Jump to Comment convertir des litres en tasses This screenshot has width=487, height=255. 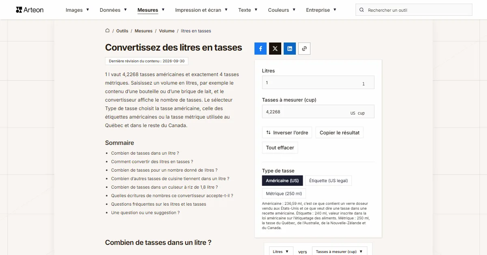coord(152,161)
